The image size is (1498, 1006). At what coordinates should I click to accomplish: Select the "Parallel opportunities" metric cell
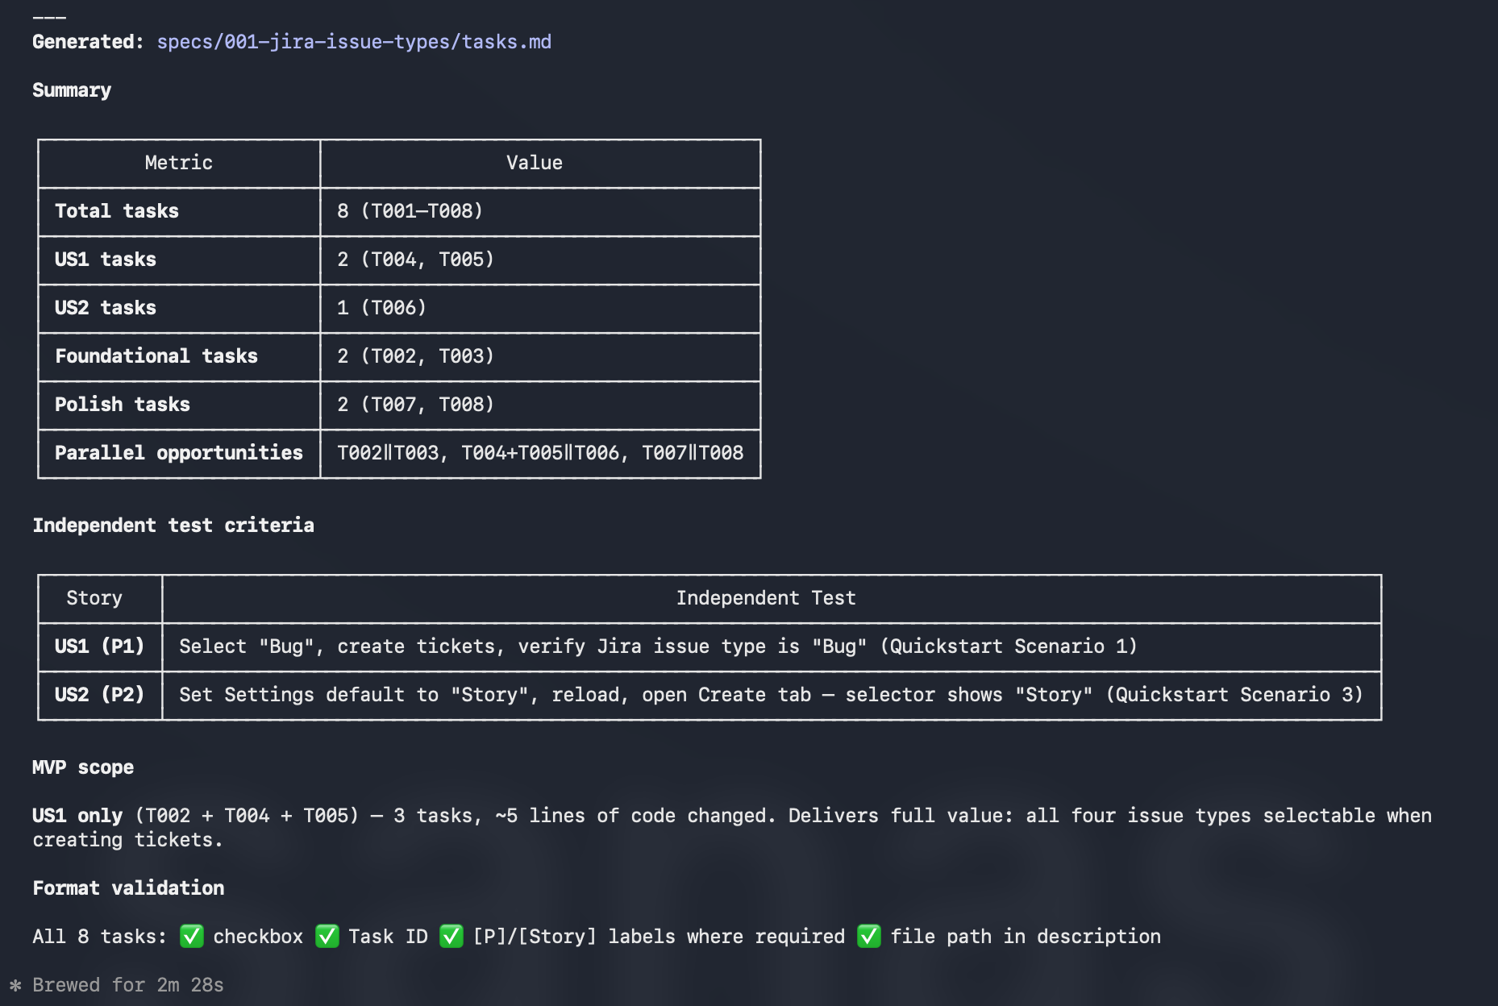179,453
